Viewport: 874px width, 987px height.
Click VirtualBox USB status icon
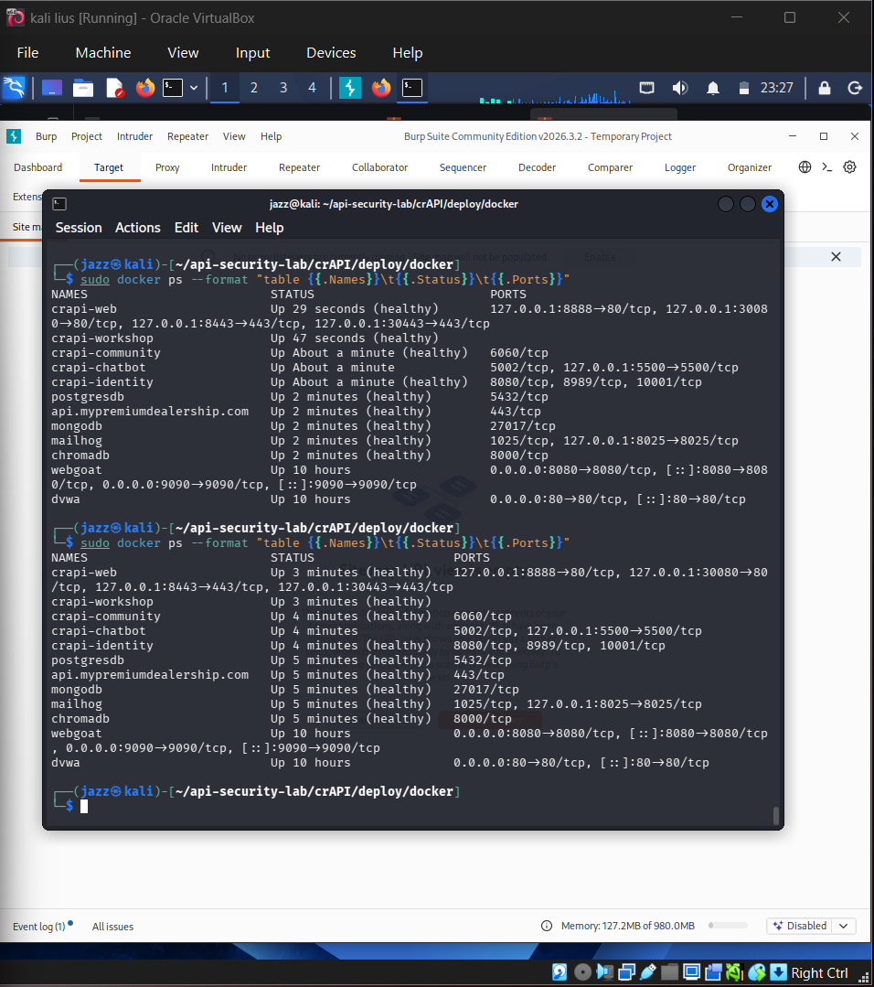tap(649, 972)
